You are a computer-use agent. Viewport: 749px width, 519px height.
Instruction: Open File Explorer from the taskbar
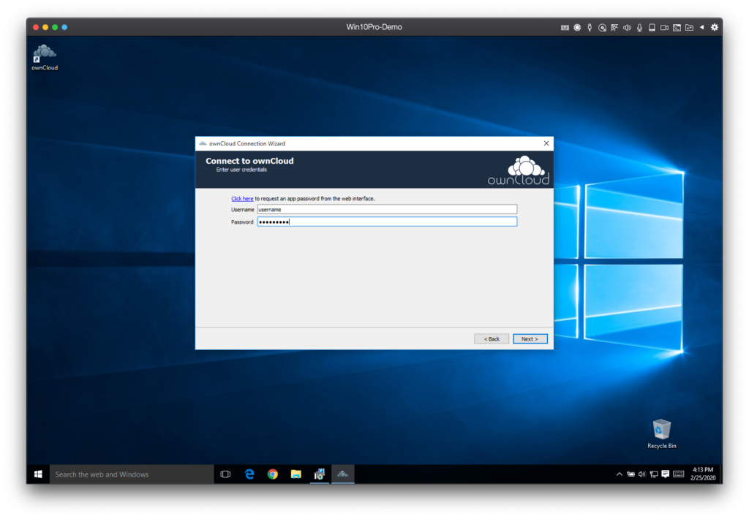[x=296, y=474]
